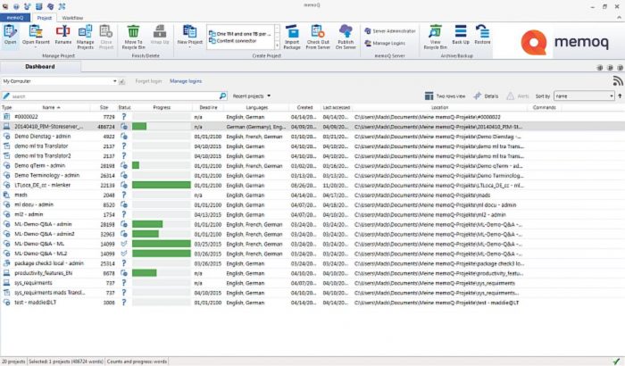Switch to the memoQ tab
625x366 pixels.
(15, 18)
